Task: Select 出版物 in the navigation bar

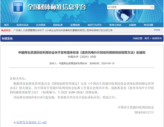Action: click(133, 25)
